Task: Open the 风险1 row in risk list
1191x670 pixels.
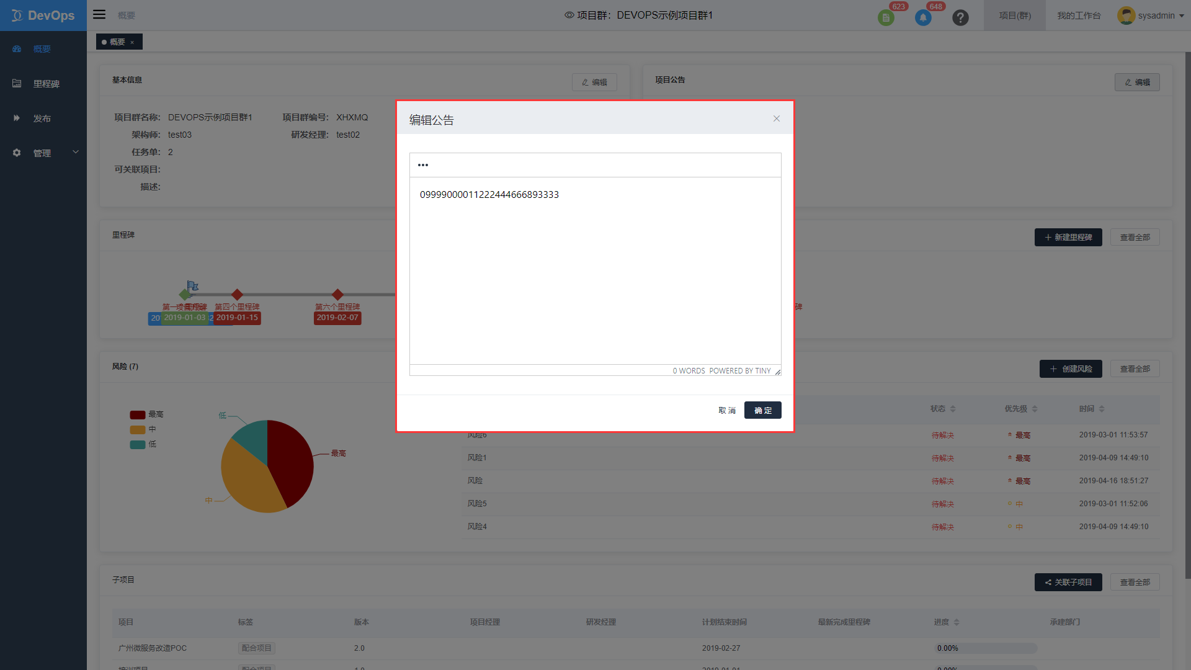Action: pyautogui.click(x=810, y=458)
